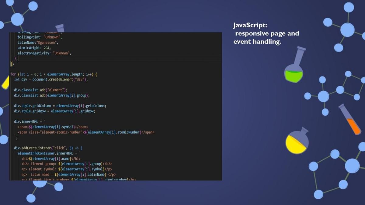Click the div.innerHTML = ` line
365x205 pixels.
[30, 121]
